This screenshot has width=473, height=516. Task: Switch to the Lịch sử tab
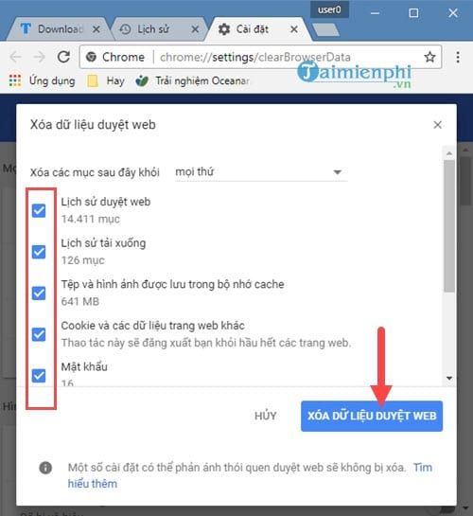click(x=158, y=29)
